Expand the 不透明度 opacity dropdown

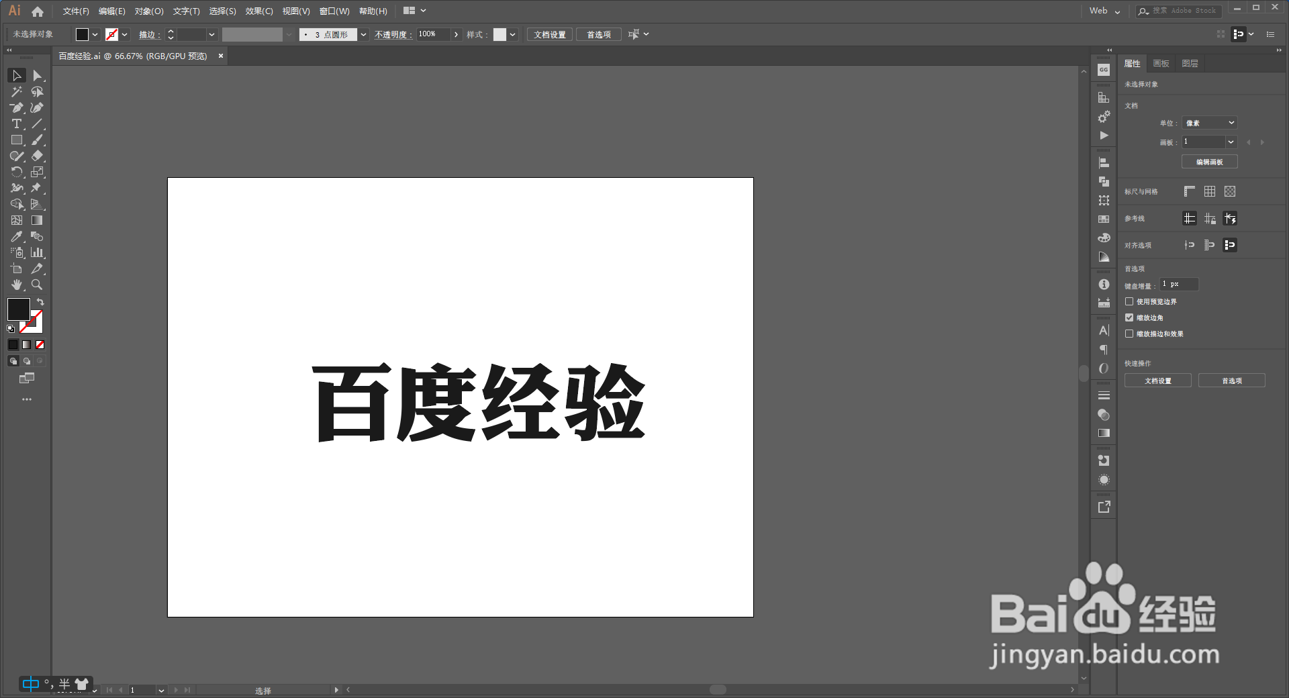(455, 34)
